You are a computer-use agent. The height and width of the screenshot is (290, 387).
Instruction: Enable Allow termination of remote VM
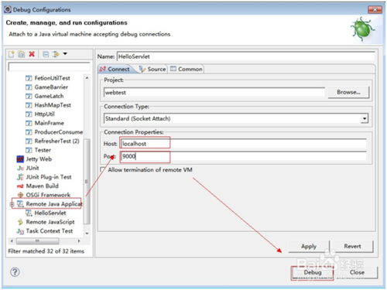(x=103, y=170)
